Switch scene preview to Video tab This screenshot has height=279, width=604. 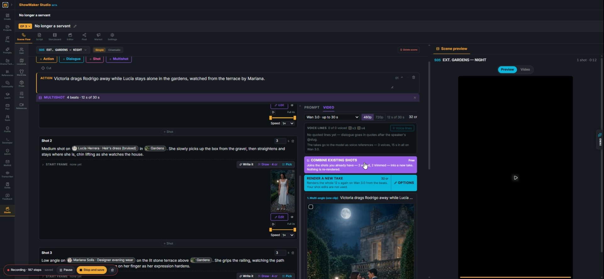(x=525, y=70)
